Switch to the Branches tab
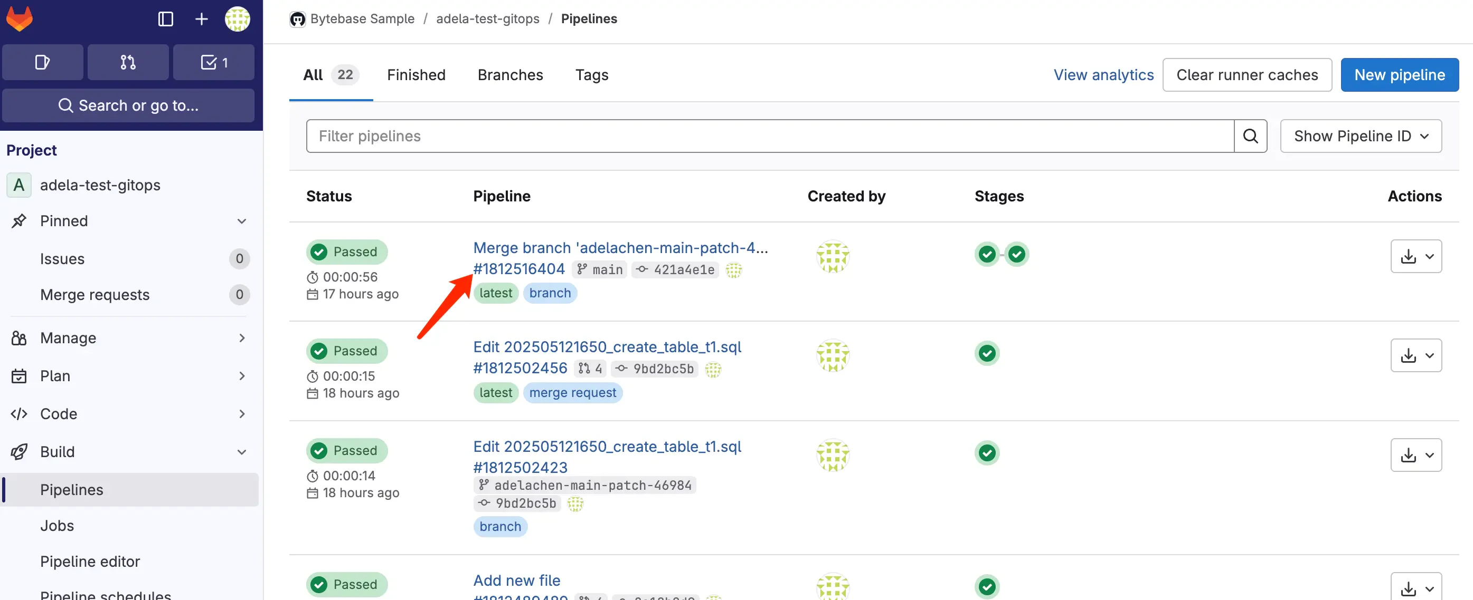1473x600 pixels. [x=510, y=75]
